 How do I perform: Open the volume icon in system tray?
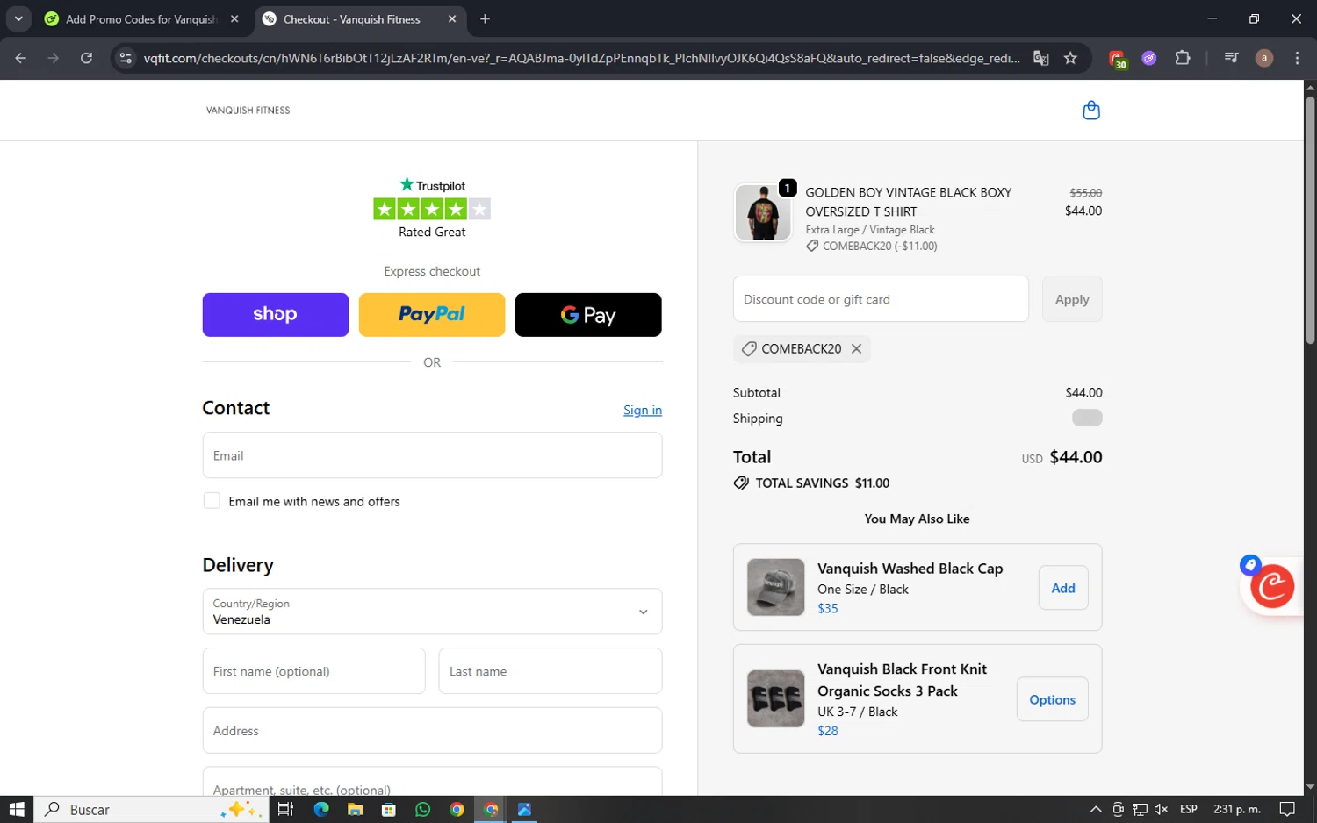1161,809
